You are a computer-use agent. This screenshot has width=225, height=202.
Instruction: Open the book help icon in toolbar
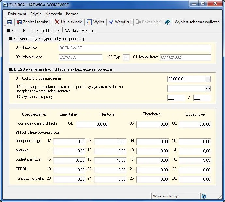(167, 22)
